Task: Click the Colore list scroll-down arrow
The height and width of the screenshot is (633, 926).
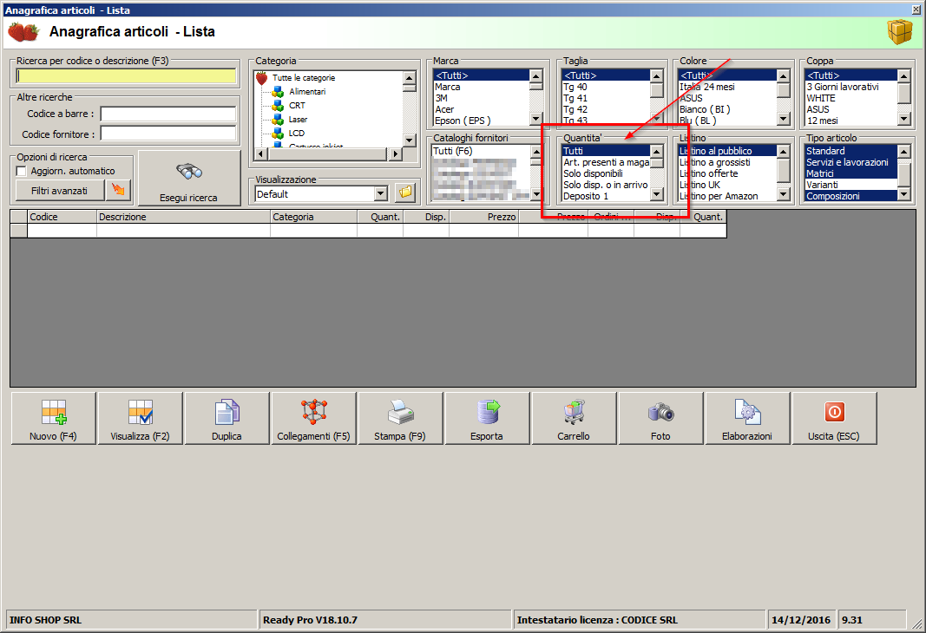Action: (x=783, y=119)
